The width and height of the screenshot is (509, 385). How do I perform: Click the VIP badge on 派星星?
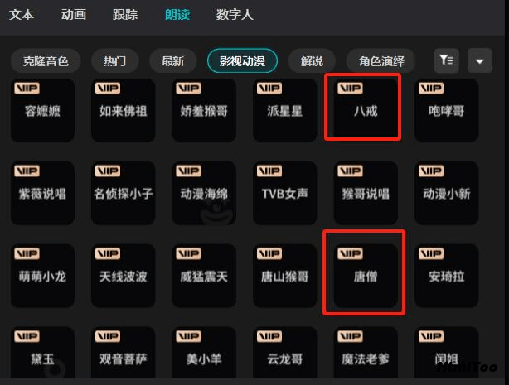pos(269,89)
